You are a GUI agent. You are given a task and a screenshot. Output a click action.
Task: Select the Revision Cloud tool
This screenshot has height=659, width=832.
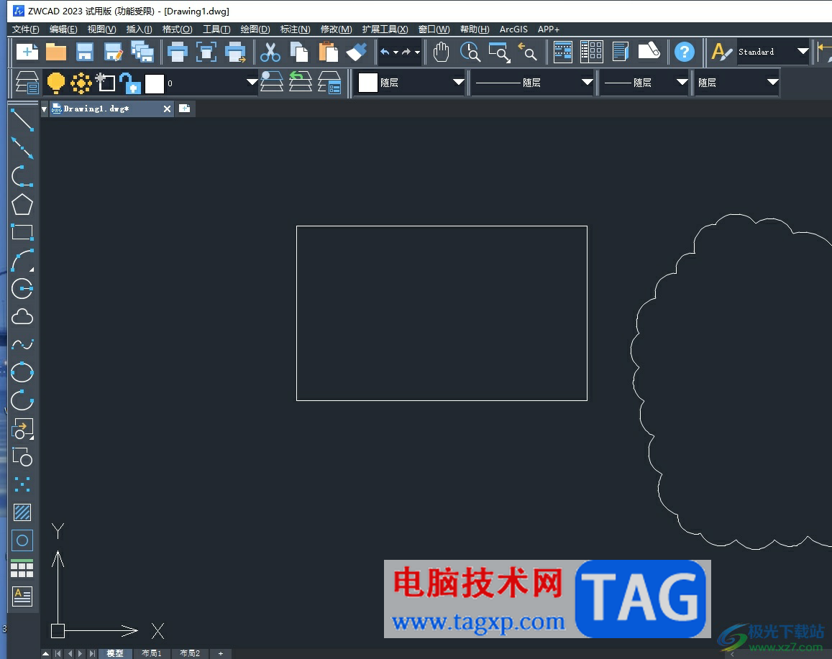(22, 316)
